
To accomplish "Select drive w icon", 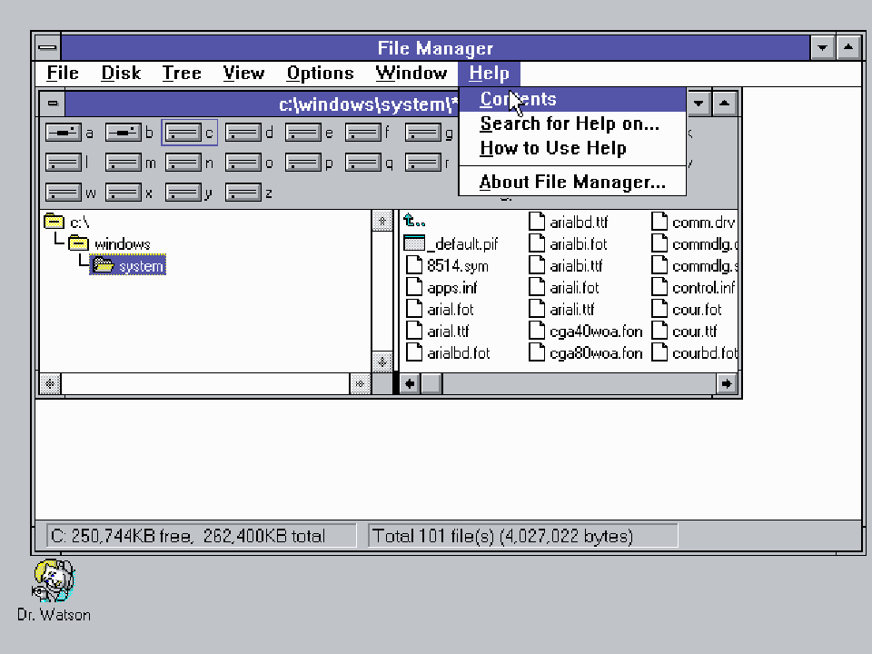I will coord(64,193).
